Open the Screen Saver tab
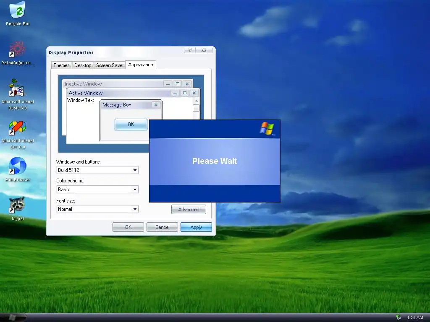This screenshot has width=430, height=322. (x=110, y=65)
